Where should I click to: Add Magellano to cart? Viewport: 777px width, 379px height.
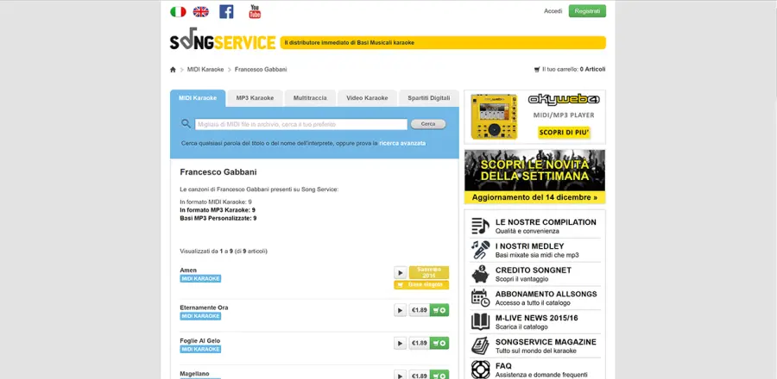(x=439, y=375)
